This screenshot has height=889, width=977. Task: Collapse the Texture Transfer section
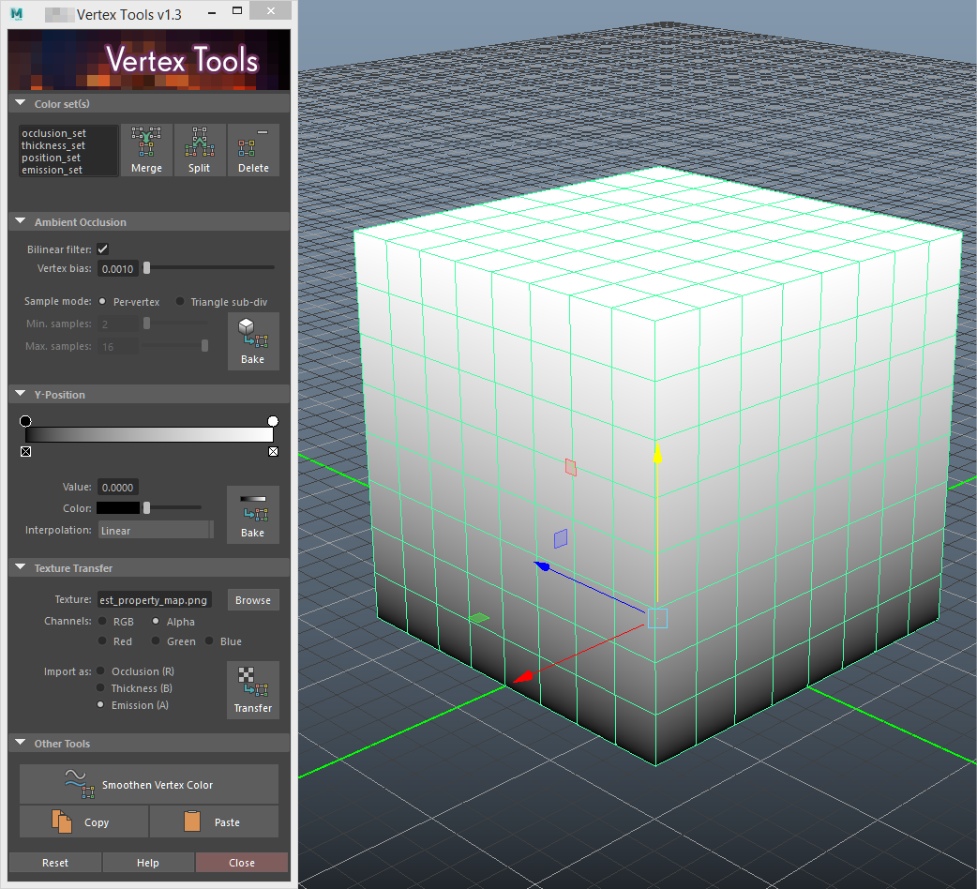(21, 568)
